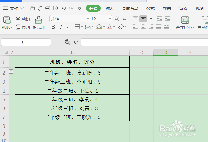Open Print Preview icon
Screen dimensions: 208x142
(56, 8)
